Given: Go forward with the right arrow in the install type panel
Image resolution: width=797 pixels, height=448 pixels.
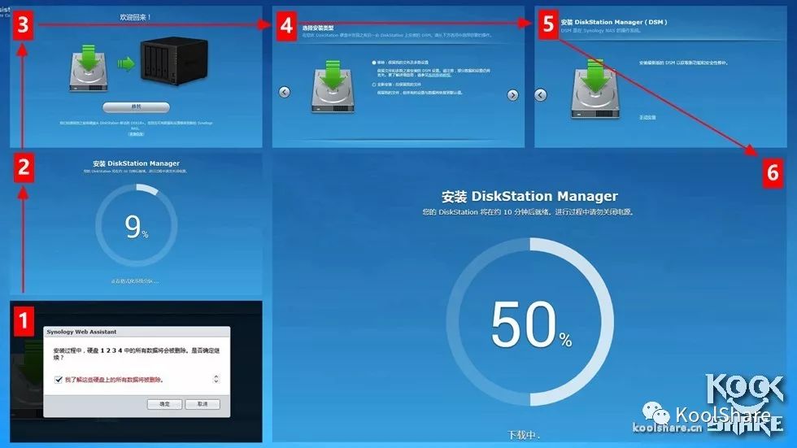Looking at the screenshot, I should click(513, 95).
